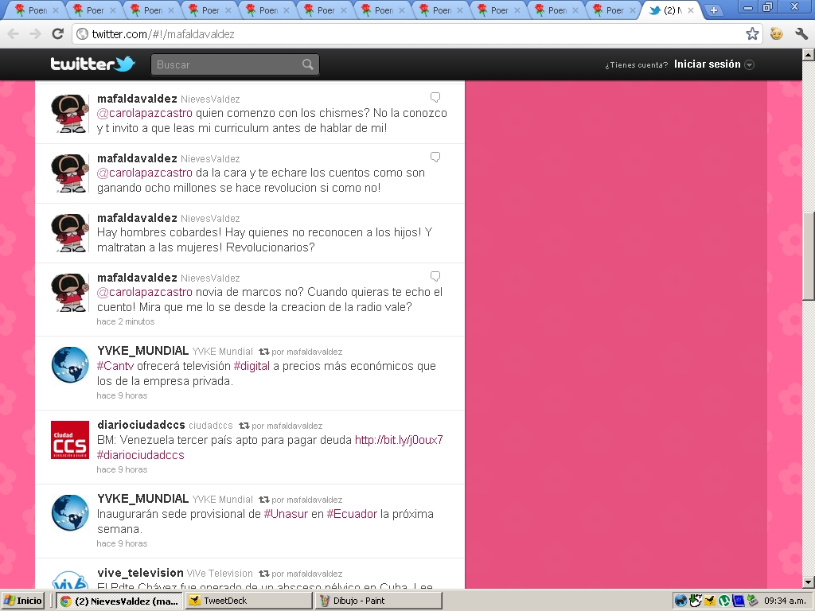815x611 pixels.
Task: Click Iniciar sesión link
Action: (707, 64)
